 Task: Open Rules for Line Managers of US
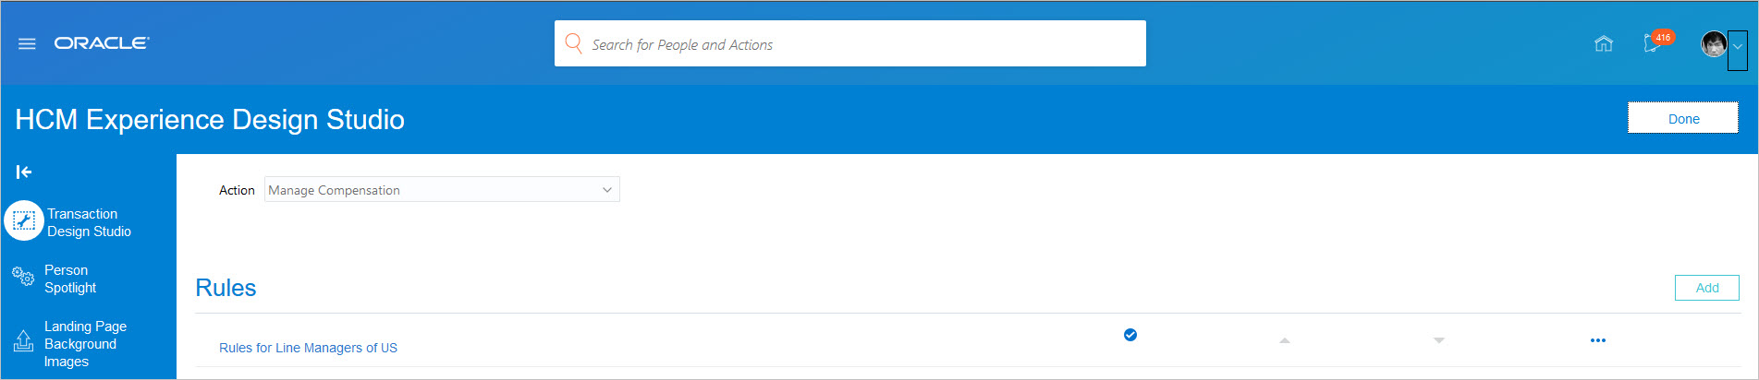(x=308, y=348)
